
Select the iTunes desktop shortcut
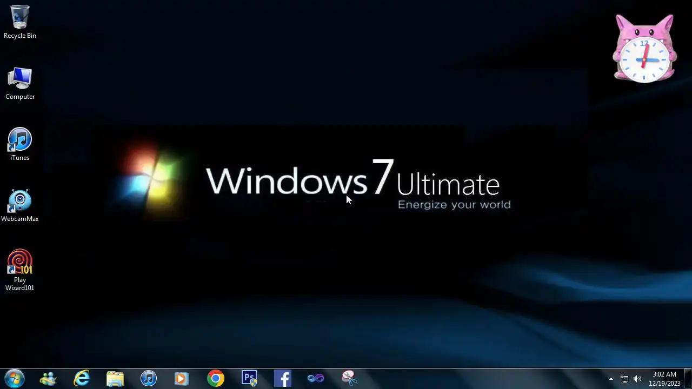20,144
